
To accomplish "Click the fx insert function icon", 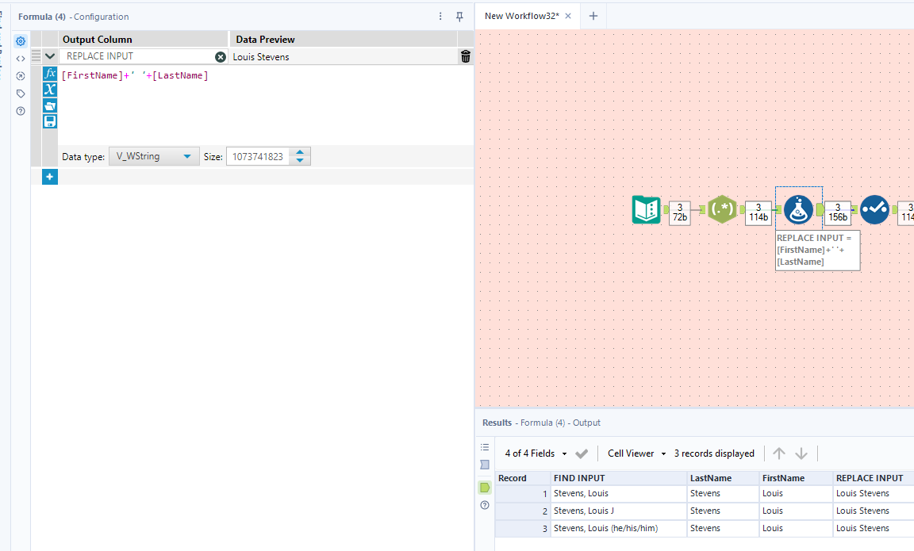I will 49,73.
